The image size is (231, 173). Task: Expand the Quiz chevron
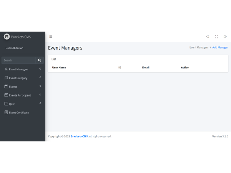(40, 103)
